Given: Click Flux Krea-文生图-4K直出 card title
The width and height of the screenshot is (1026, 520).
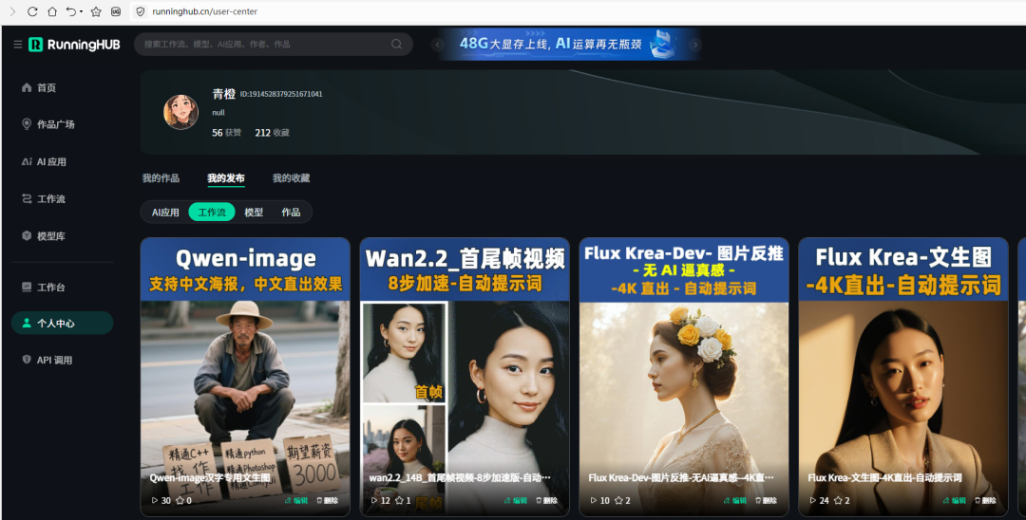Looking at the screenshot, I should (x=884, y=477).
